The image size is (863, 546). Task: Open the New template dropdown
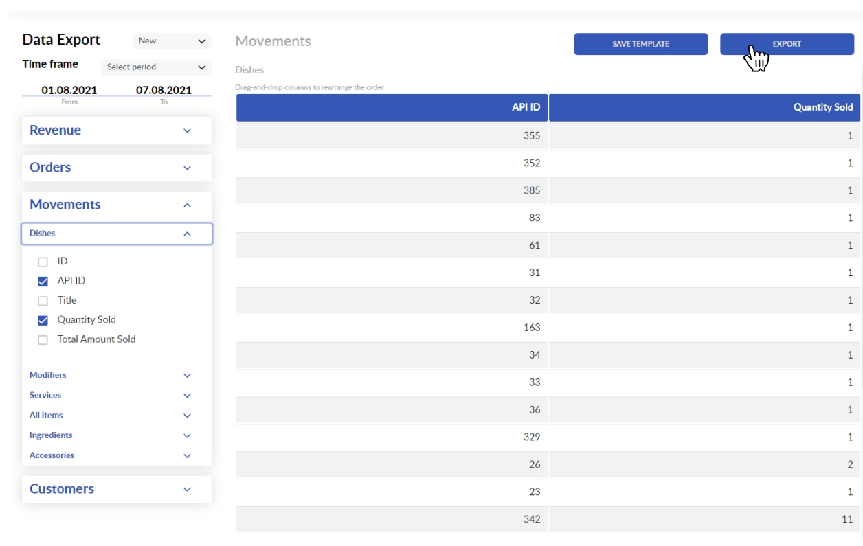pyautogui.click(x=172, y=41)
